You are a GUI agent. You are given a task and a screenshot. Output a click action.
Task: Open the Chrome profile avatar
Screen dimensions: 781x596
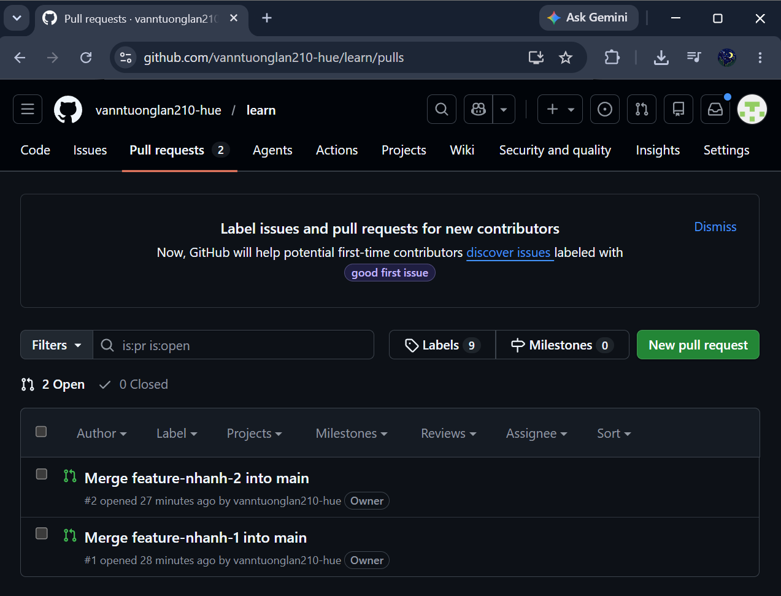coord(727,58)
